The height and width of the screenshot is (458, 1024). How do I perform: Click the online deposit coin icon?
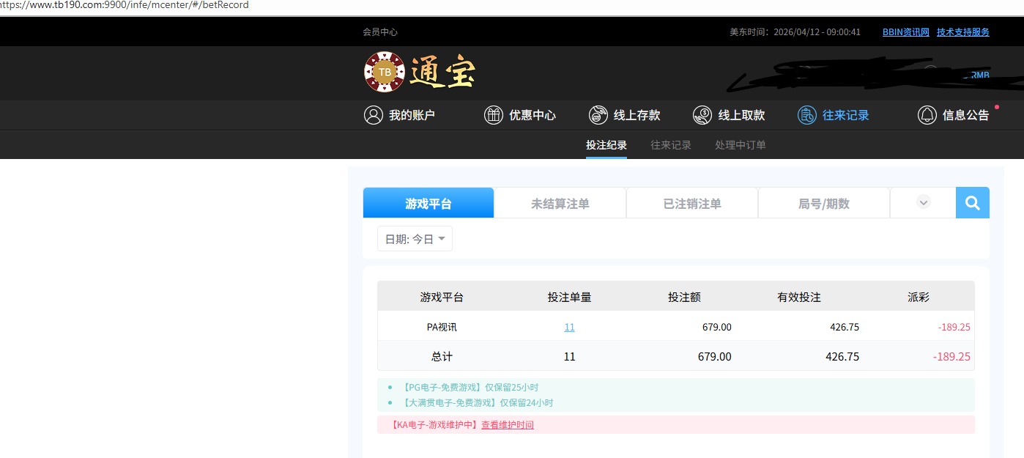pos(598,115)
